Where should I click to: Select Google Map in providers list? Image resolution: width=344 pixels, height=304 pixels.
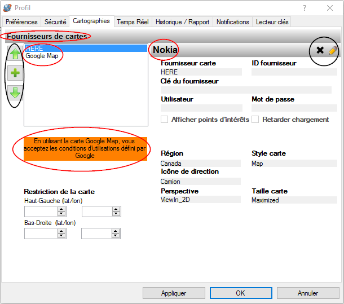(42, 56)
